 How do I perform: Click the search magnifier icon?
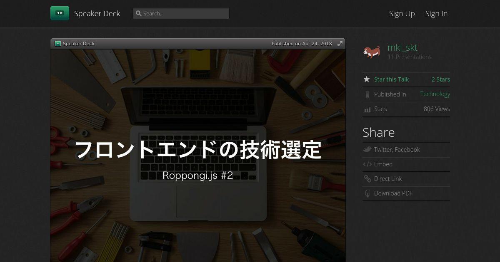(x=139, y=13)
